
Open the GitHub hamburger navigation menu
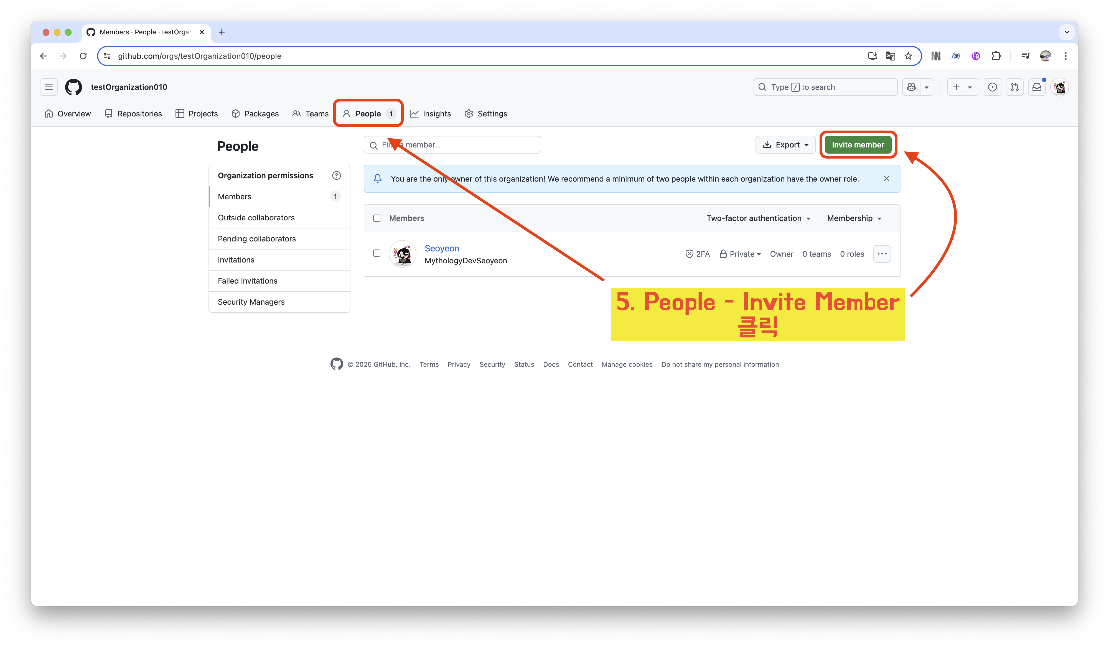(x=49, y=87)
